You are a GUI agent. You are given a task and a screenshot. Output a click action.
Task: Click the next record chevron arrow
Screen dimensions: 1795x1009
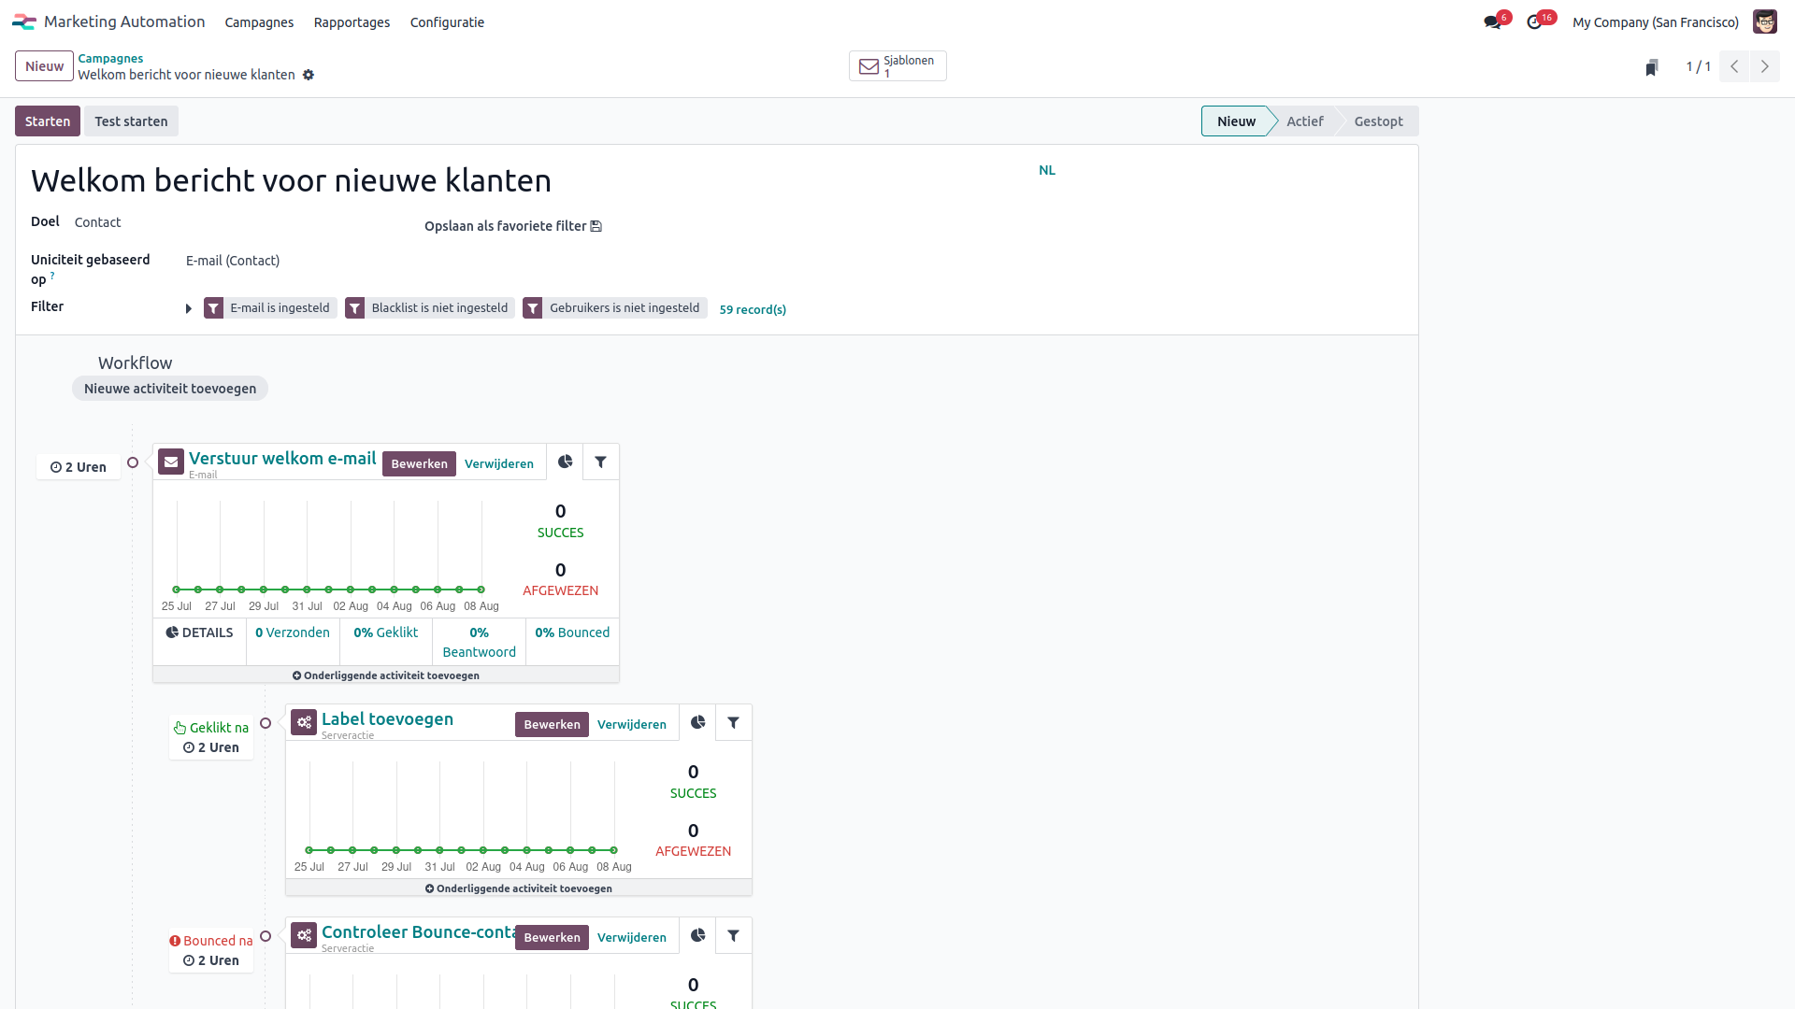click(1765, 66)
